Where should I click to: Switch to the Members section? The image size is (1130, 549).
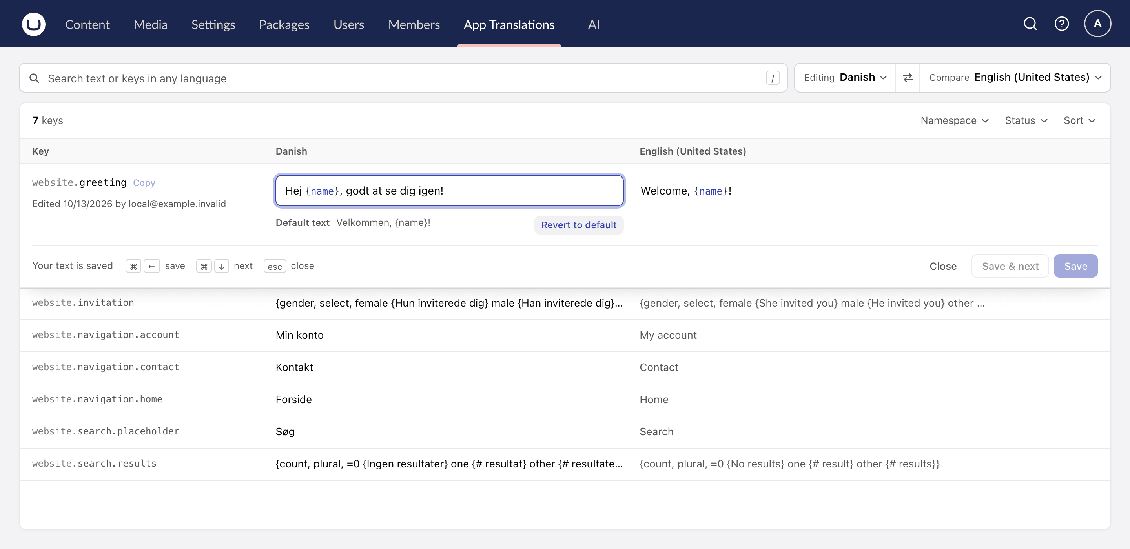tap(414, 25)
